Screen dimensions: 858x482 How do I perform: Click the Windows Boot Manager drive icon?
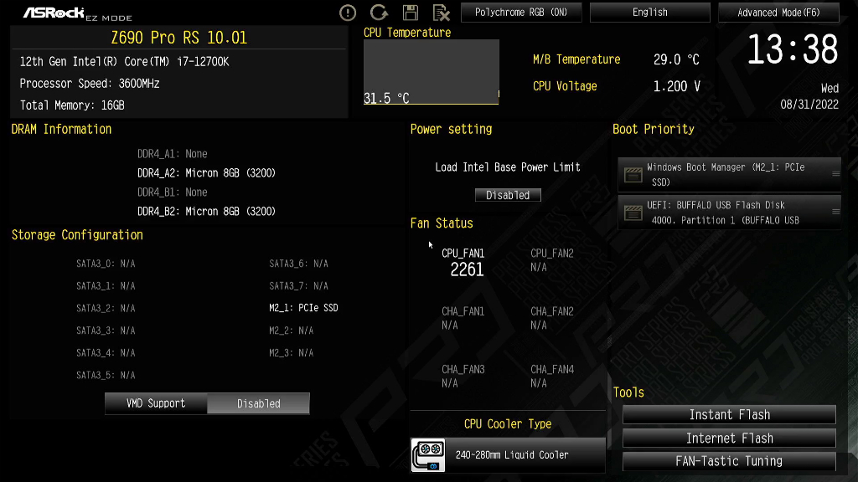(633, 175)
